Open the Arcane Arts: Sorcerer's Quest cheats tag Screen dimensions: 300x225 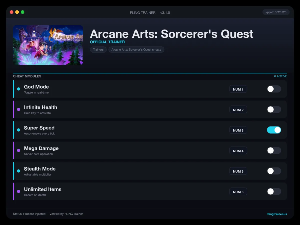[x=136, y=49]
